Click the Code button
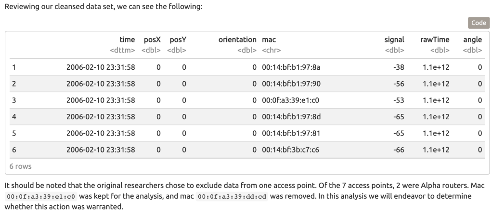Screen dimensions: 492x213 479,23
